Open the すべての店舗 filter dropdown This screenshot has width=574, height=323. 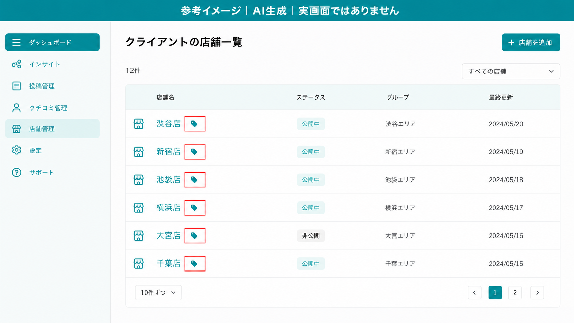pos(511,71)
